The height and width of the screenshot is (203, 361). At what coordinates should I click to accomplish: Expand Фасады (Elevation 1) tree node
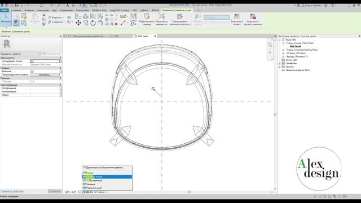point(283,56)
